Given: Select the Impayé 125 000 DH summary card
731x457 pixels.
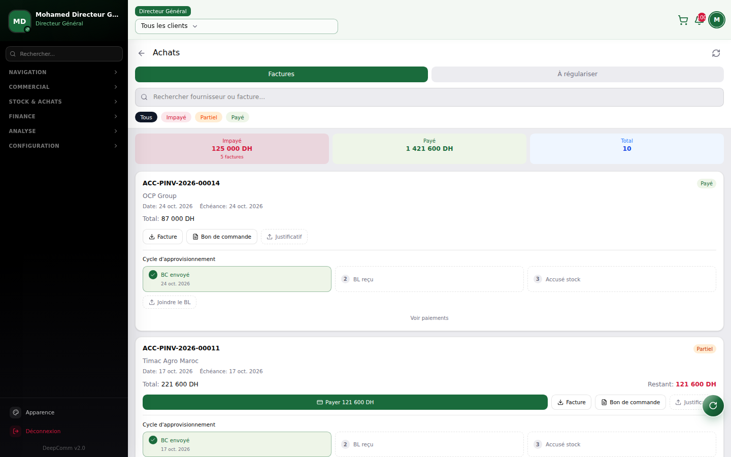Looking at the screenshot, I should [x=232, y=149].
